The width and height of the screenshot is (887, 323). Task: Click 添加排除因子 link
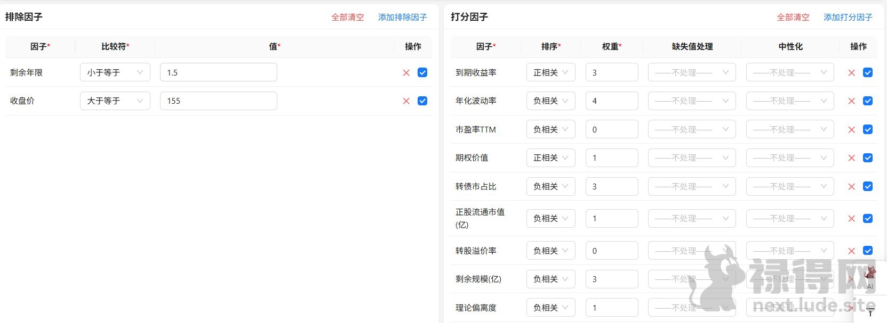click(x=402, y=17)
